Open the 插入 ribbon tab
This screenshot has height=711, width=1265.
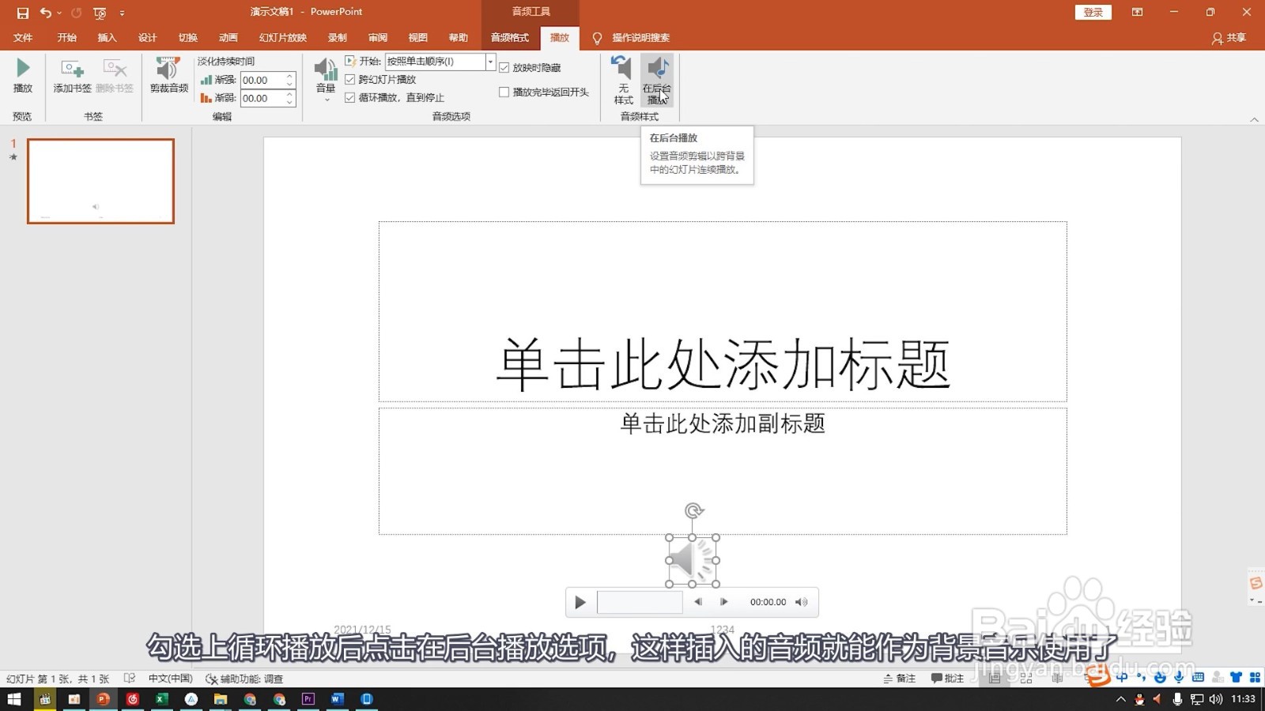click(107, 37)
